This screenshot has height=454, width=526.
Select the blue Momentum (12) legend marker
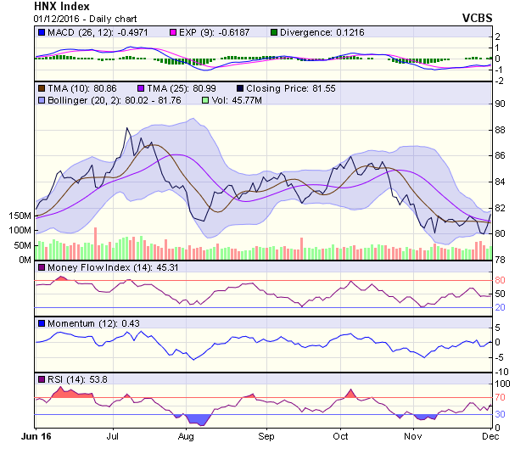[x=41, y=323]
